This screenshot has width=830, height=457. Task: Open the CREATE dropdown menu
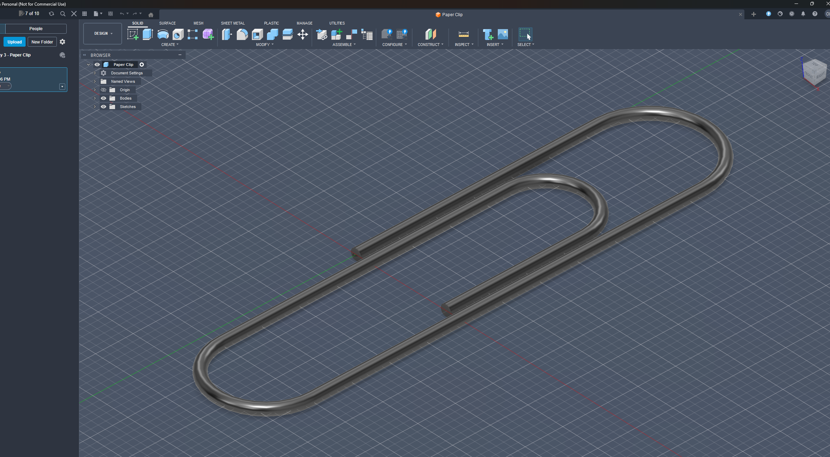[x=170, y=45]
